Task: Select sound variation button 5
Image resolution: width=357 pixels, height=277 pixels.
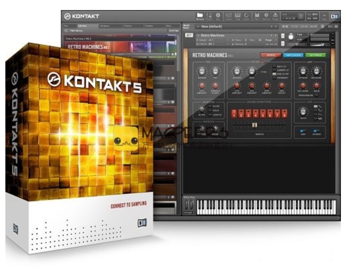Action: pos(263,113)
